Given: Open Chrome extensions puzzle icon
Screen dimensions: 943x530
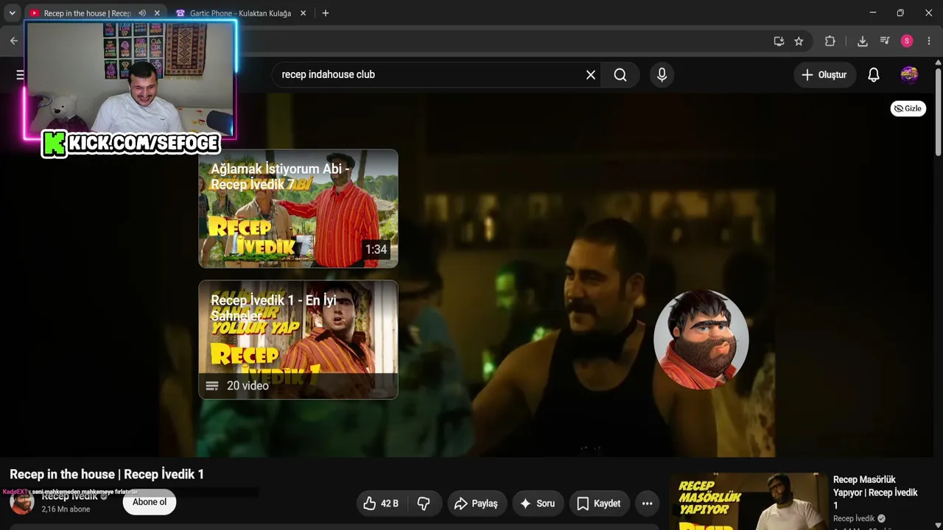Looking at the screenshot, I should 830,41.
